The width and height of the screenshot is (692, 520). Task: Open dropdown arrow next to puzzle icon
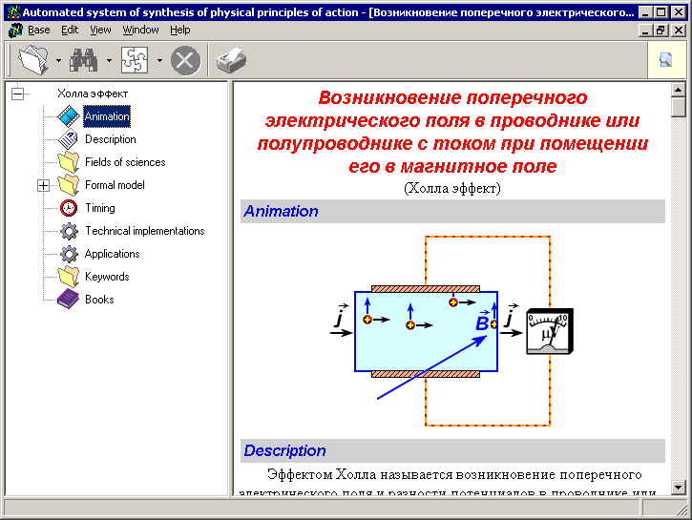click(159, 62)
